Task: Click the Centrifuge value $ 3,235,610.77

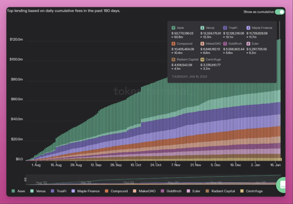Action: point(210,65)
